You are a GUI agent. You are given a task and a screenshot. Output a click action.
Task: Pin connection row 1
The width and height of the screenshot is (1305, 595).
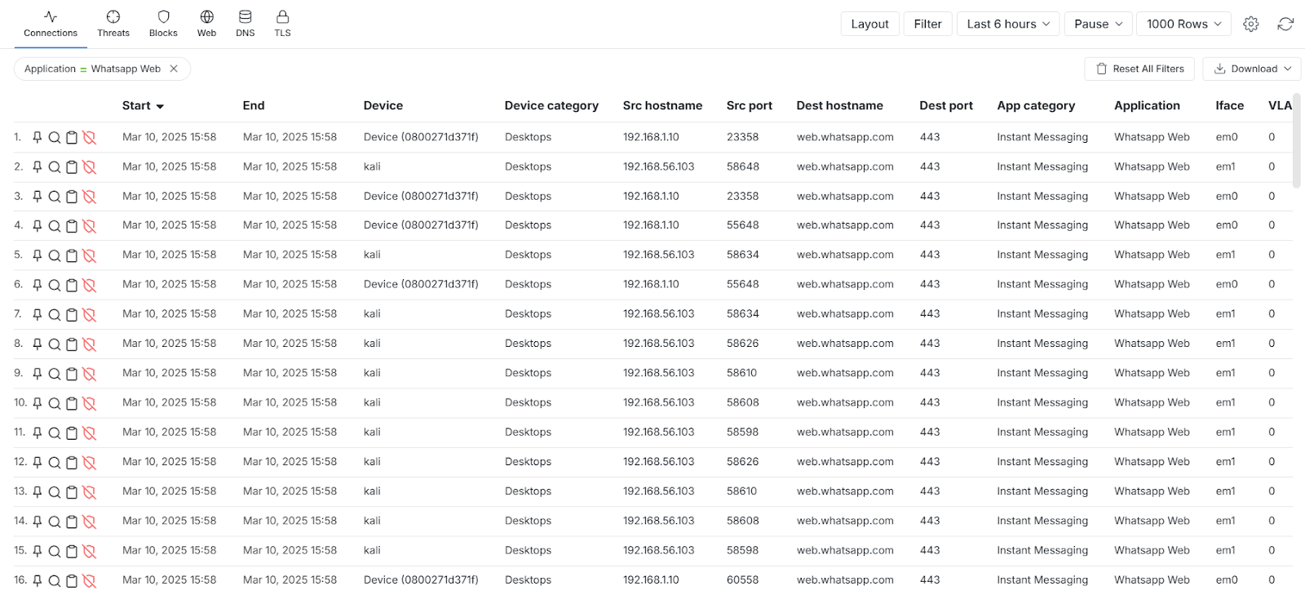pos(37,138)
